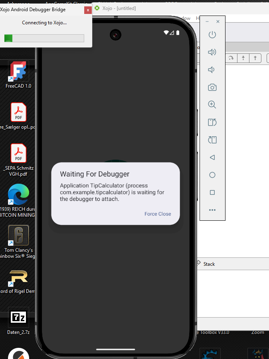269x359 pixels.
Task: Click Force Close in Waiting For Debugger dialog
Action: 158,214
